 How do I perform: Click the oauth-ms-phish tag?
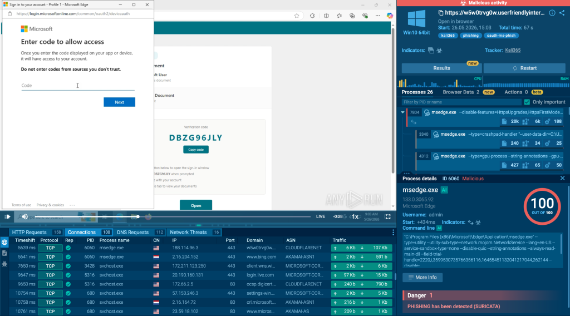coord(502,36)
